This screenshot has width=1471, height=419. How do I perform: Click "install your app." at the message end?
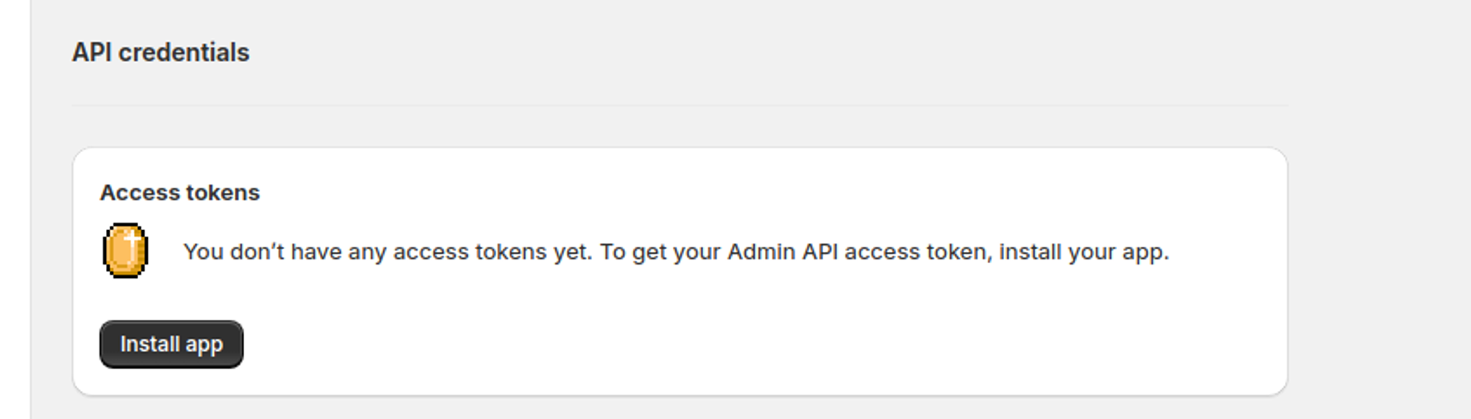[1083, 252]
